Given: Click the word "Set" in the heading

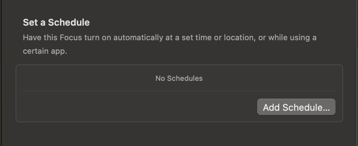Looking at the screenshot, I should [30, 23].
